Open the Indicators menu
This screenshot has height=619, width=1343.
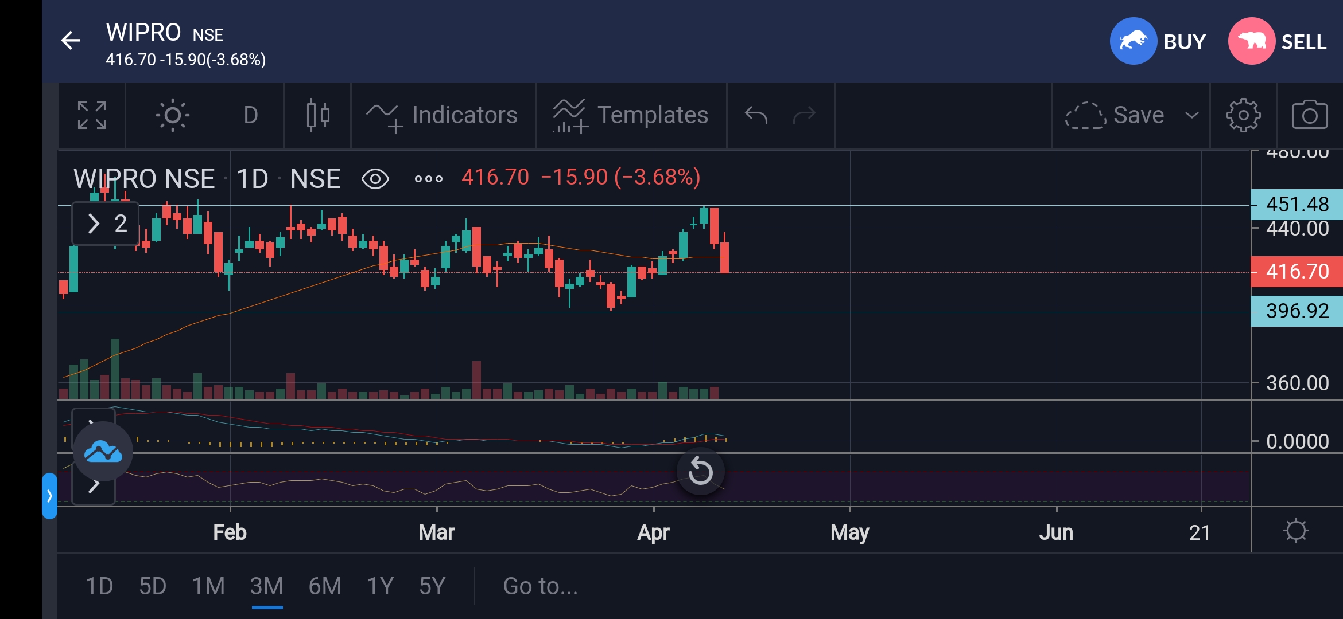(442, 115)
